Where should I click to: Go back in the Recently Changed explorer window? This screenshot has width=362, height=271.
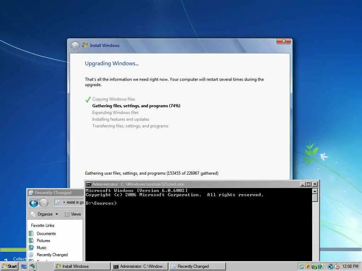coord(34,203)
